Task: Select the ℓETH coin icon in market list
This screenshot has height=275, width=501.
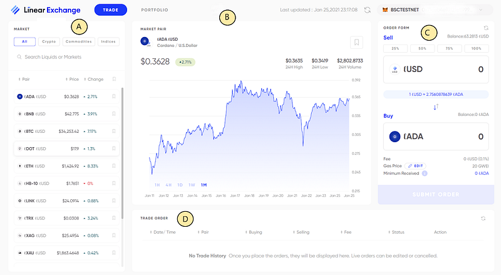Action: [x=20, y=166]
